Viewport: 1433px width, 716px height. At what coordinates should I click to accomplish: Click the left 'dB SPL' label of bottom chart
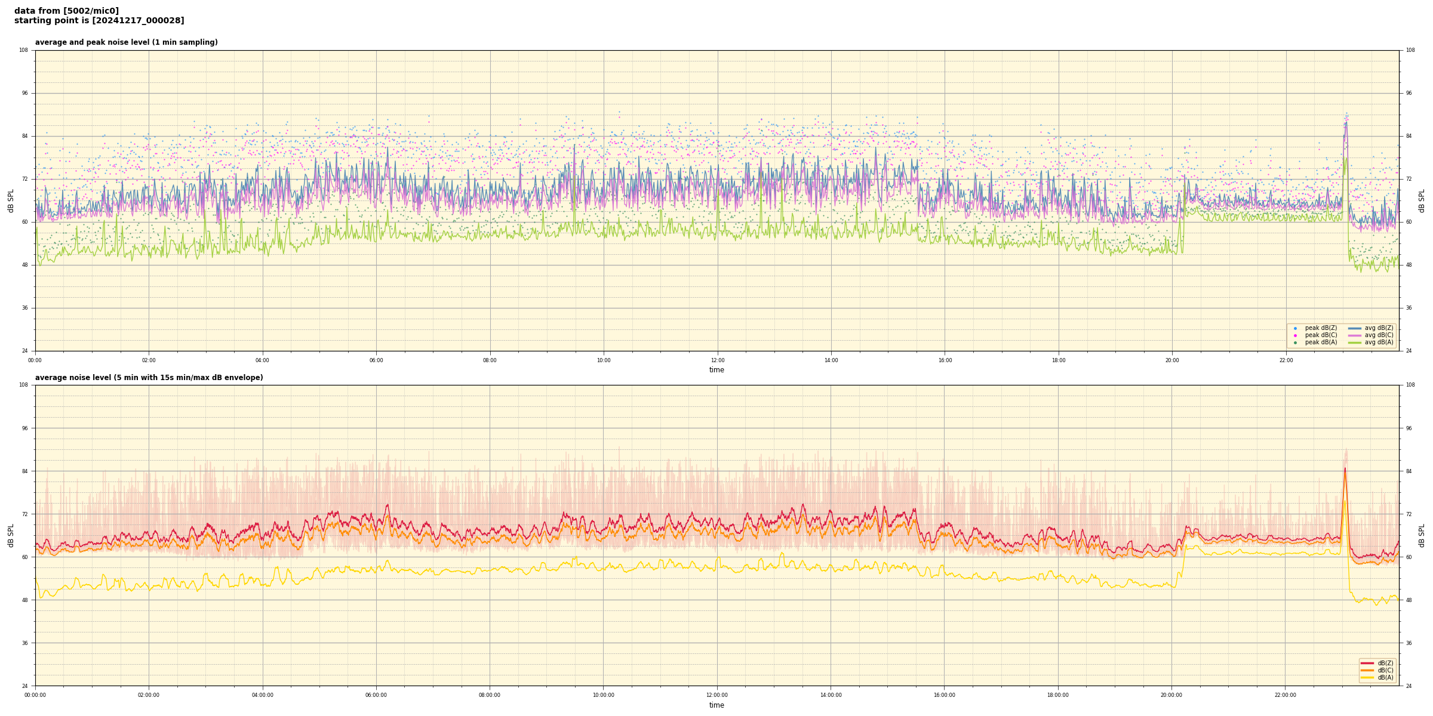pos(11,535)
